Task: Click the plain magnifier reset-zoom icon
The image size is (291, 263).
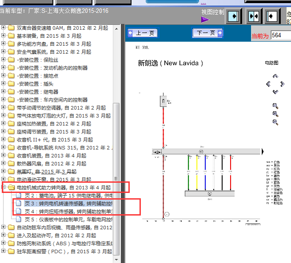Action: pos(275,106)
